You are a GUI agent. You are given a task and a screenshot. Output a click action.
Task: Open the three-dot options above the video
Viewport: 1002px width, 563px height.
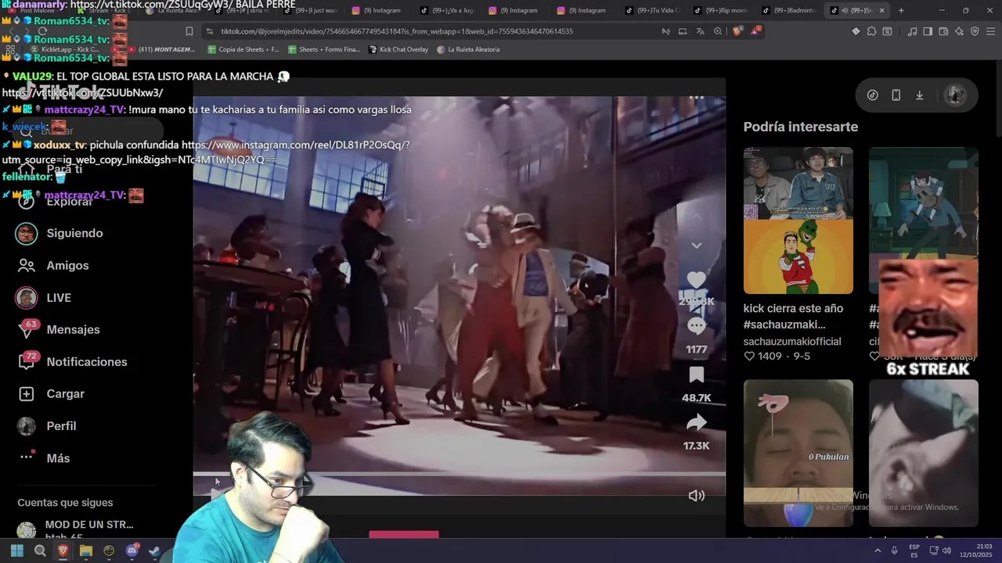[x=696, y=99]
